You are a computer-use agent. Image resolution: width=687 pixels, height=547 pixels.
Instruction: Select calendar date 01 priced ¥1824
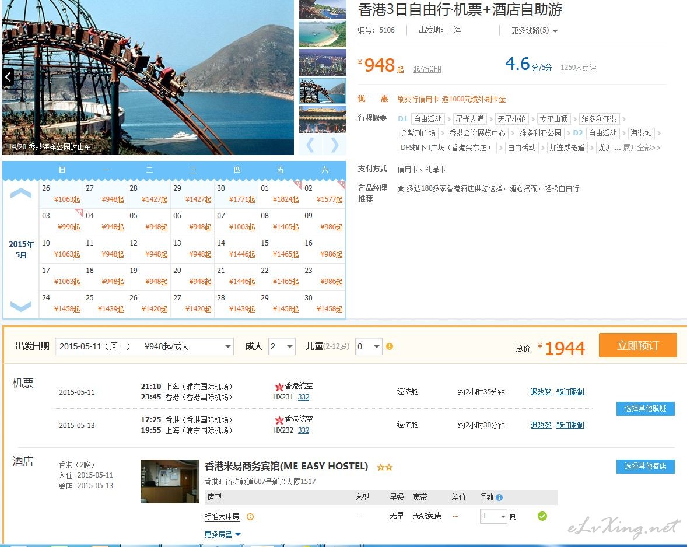click(280, 194)
